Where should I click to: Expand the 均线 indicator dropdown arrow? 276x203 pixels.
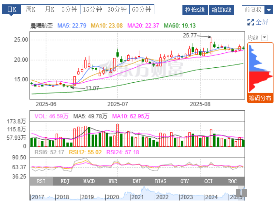tap(264, 38)
